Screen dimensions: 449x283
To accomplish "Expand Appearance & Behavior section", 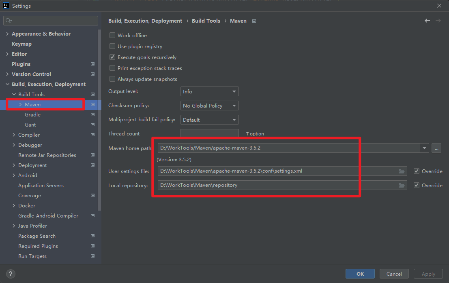I will pos(7,34).
